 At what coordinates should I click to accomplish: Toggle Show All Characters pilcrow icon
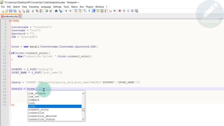point(89,11)
